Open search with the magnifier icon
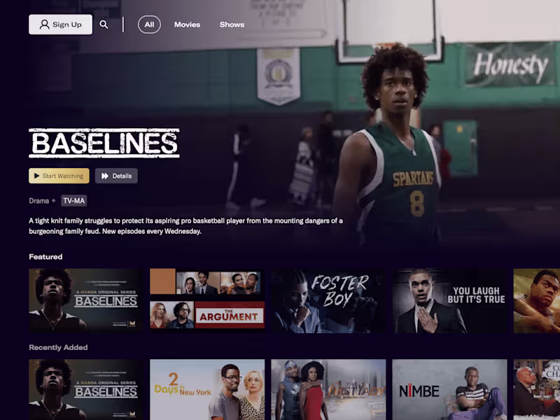This screenshot has width=560, height=420. point(104,24)
